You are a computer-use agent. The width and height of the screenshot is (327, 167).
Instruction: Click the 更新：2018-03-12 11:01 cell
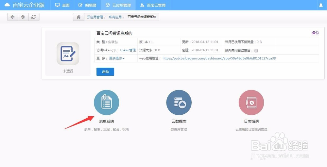click(201, 42)
